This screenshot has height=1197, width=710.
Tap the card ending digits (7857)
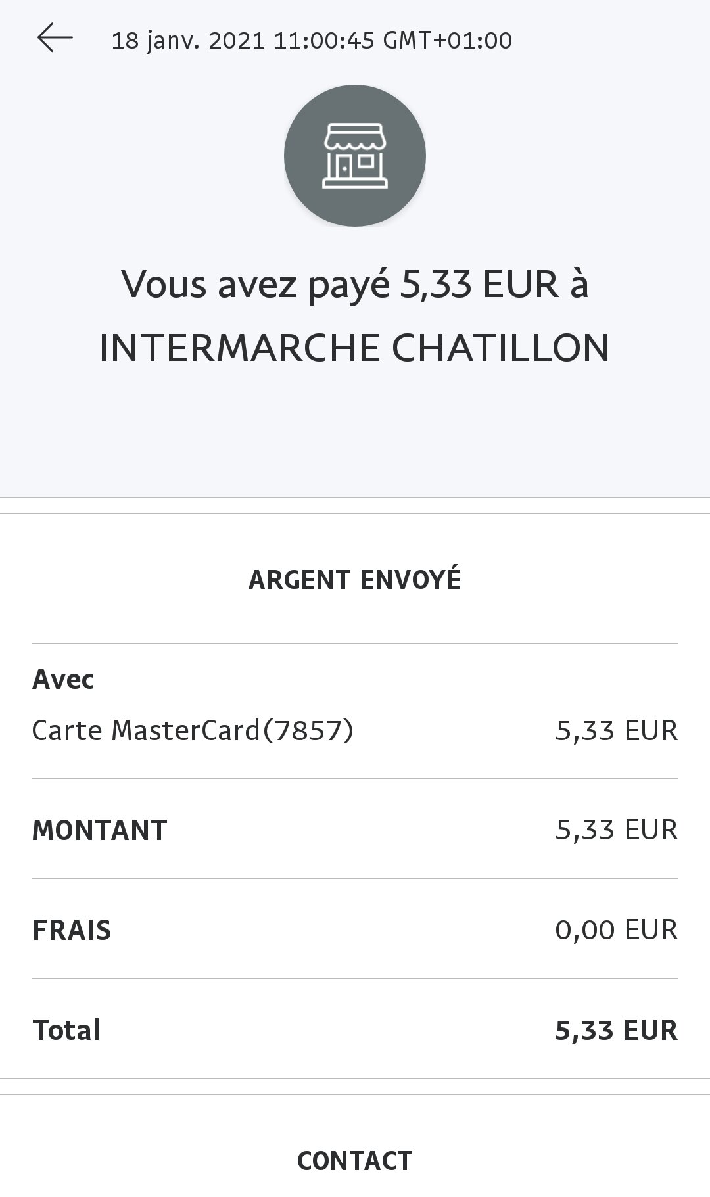coord(308,730)
